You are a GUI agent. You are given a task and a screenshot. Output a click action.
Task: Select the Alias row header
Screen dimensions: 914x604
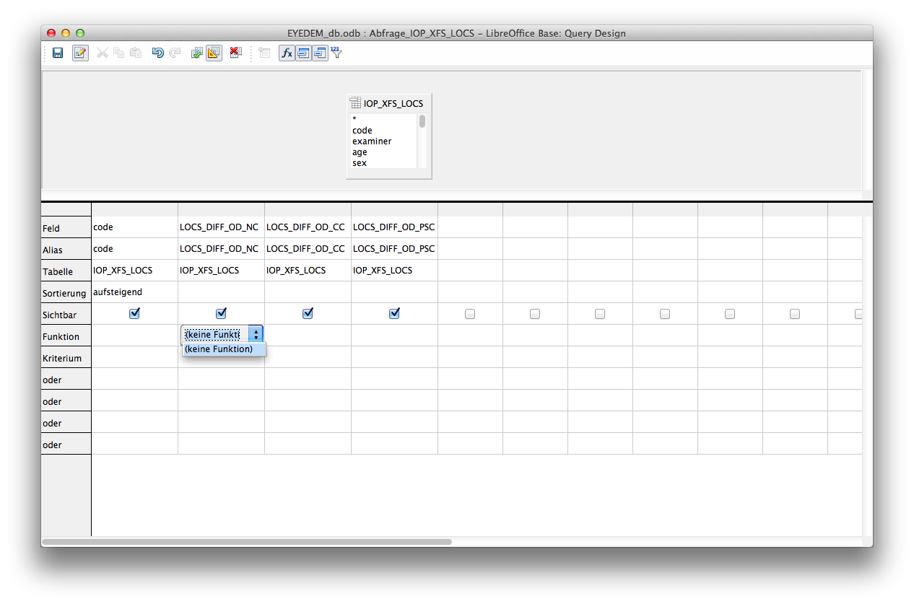[x=66, y=249]
